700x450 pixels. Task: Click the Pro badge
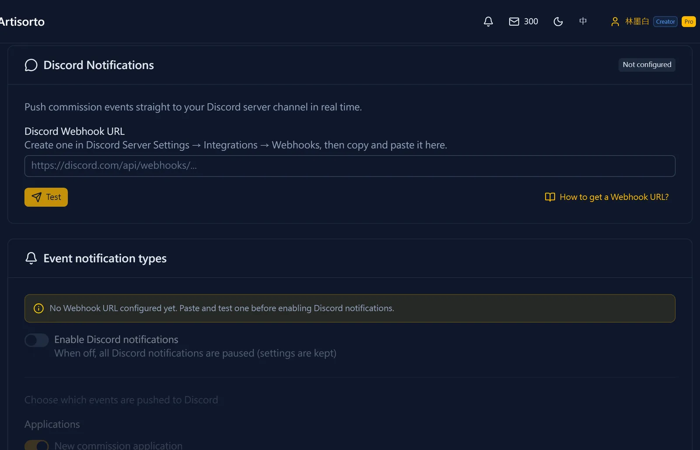pyautogui.click(x=689, y=21)
